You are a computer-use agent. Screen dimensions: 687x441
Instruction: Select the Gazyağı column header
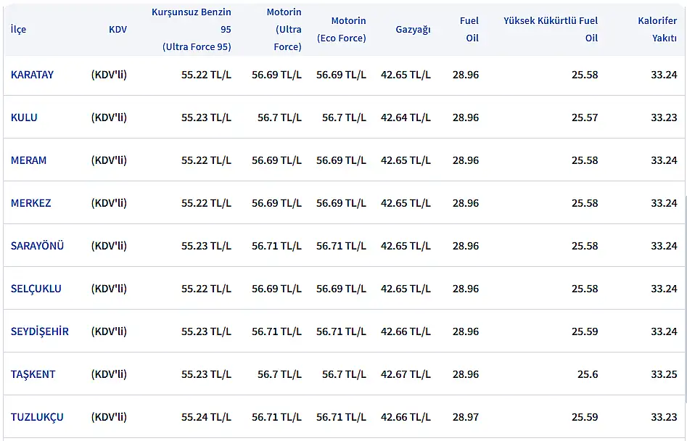pos(413,30)
